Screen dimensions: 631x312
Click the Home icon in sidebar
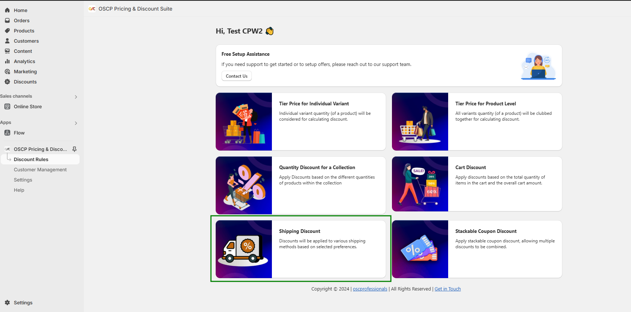point(7,10)
